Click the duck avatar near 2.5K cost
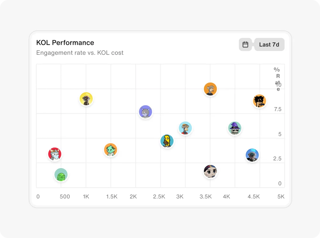The image size is (320, 238). tap(167, 141)
